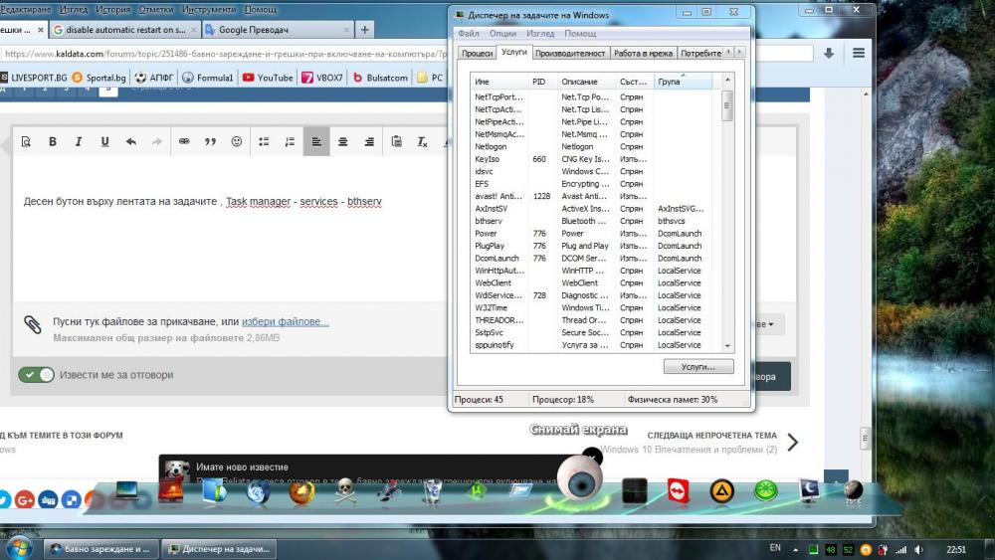The height and width of the screenshot is (560, 995).
Task: Toggle the 'Извести ме за отговори' switch
Action: point(36,375)
